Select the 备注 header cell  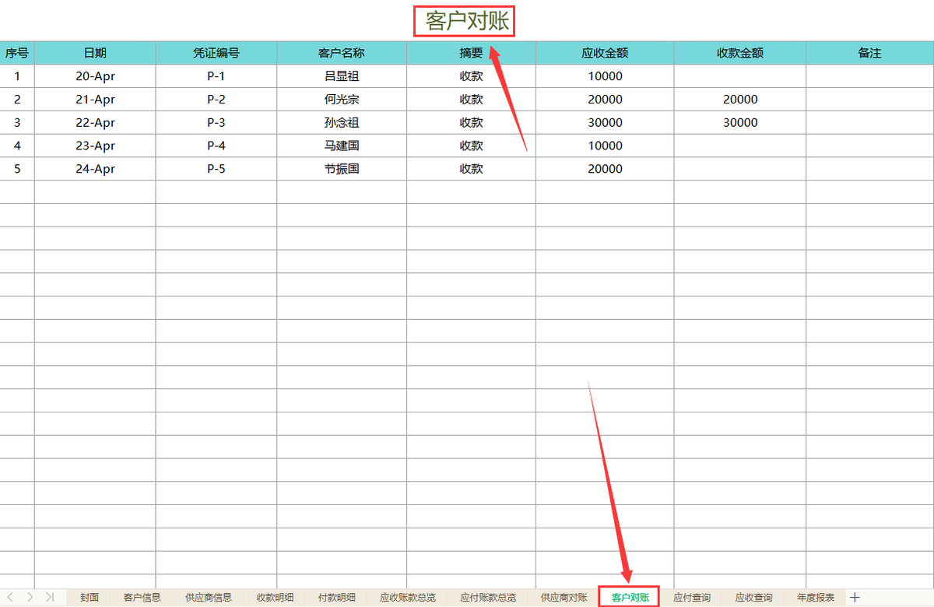[x=869, y=53]
